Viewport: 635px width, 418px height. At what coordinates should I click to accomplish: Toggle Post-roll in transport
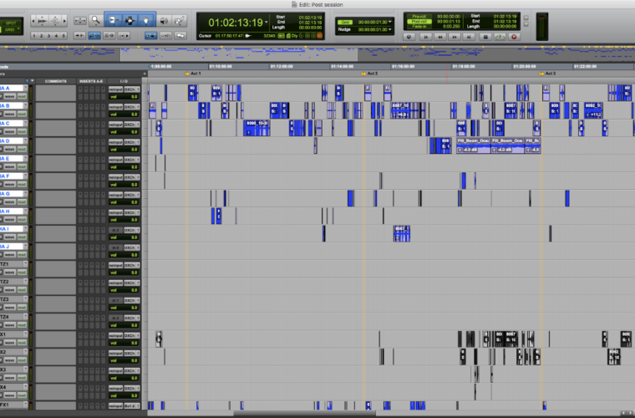click(419, 22)
